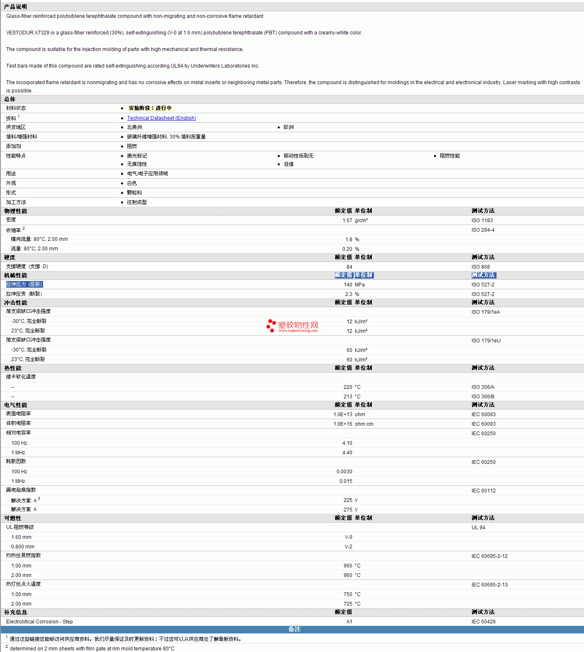Open the Technical Datasheet (English) link

(161, 118)
